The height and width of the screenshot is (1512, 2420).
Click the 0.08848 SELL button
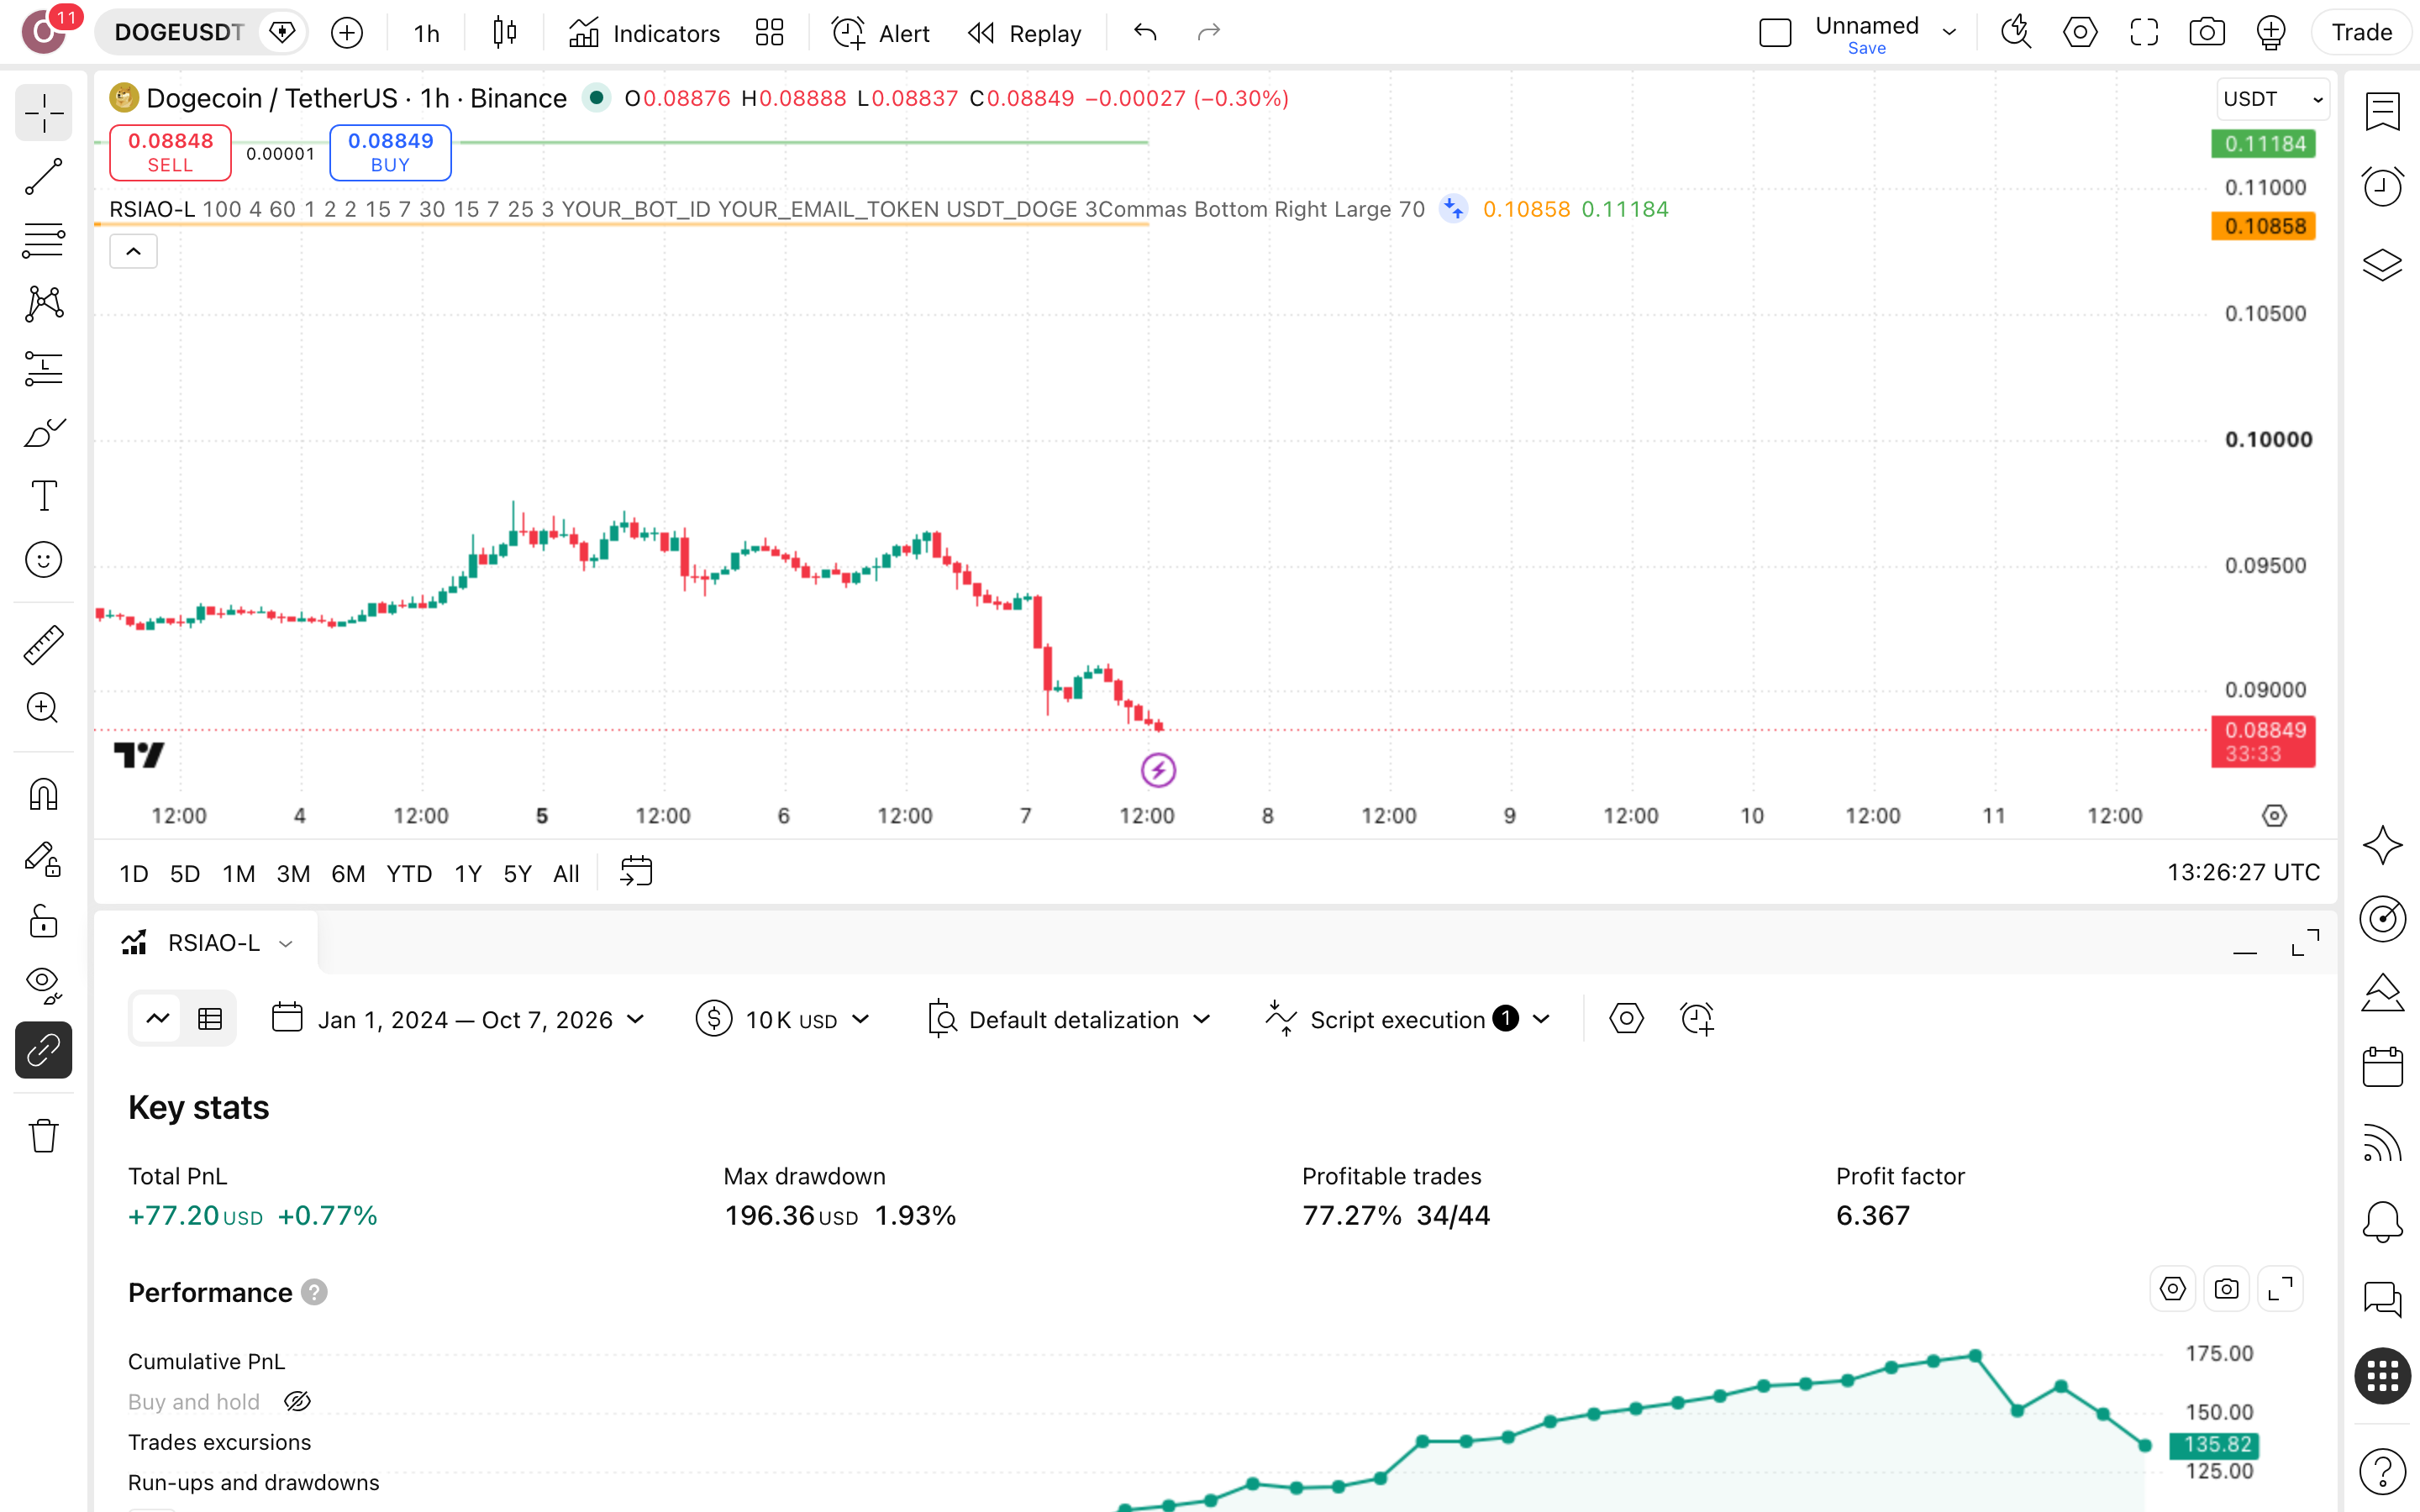point(170,152)
